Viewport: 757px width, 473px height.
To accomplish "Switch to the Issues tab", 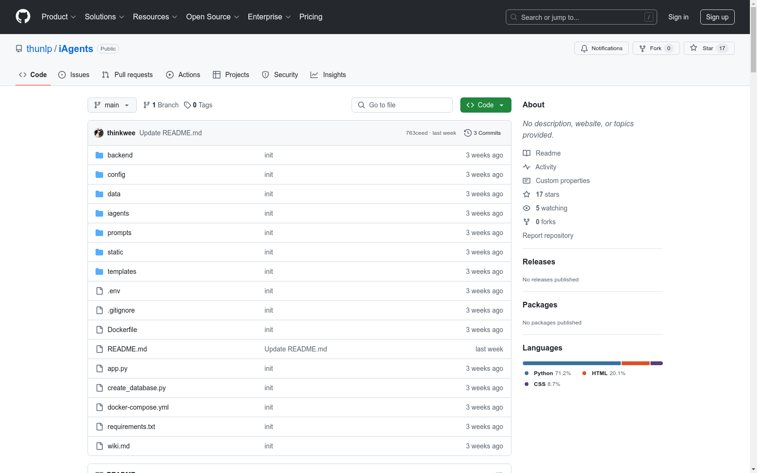I will [x=74, y=75].
